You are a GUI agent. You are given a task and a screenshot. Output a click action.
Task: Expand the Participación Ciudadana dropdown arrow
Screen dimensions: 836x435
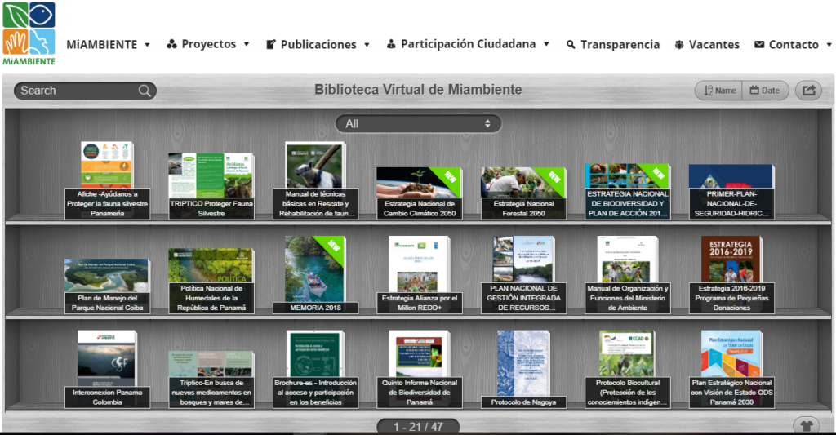coord(546,44)
